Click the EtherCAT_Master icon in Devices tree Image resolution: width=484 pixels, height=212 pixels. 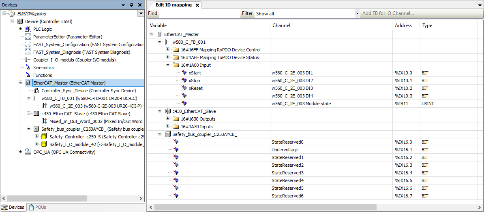[28, 83]
